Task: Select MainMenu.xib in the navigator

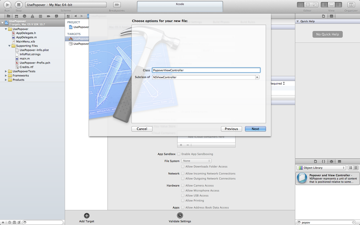Action: coord(25,41)
